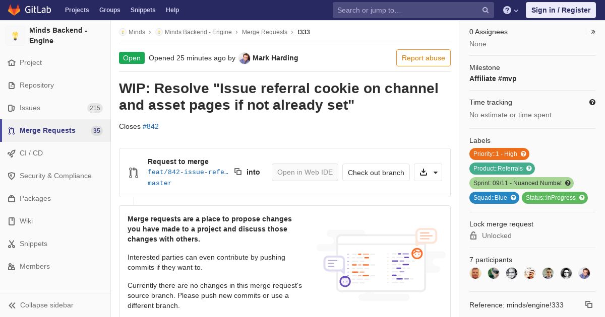Viewport: 605px width, 317px height.
Task: Open Merge Requests in the sidebar
Action: tap(55, 130)
